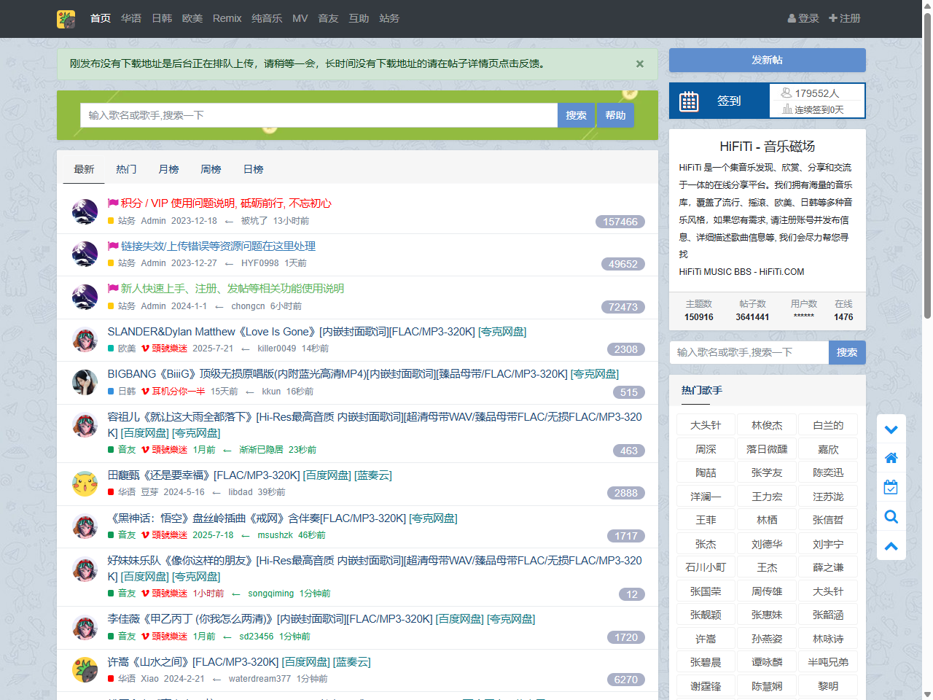The height and width of the screenshot is (700, 933).
Task: Click the floating up-chevron icon
Action: pyautogui.click(x=891, y=546)
